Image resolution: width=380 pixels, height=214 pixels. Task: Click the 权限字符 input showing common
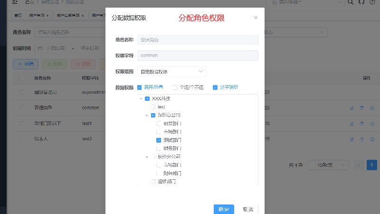pos(198,56)
